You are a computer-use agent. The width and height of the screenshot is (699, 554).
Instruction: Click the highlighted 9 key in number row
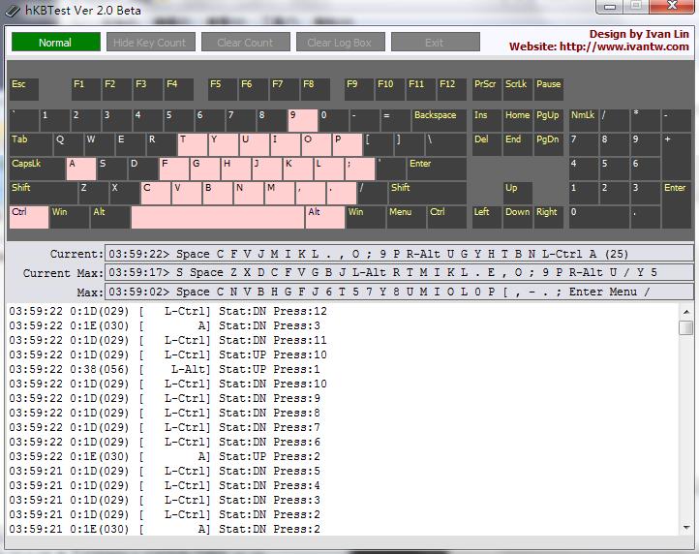[x=302, y=120]
